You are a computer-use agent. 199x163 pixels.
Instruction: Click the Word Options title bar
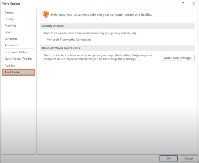pyautogui.click(x=89, y=3)
